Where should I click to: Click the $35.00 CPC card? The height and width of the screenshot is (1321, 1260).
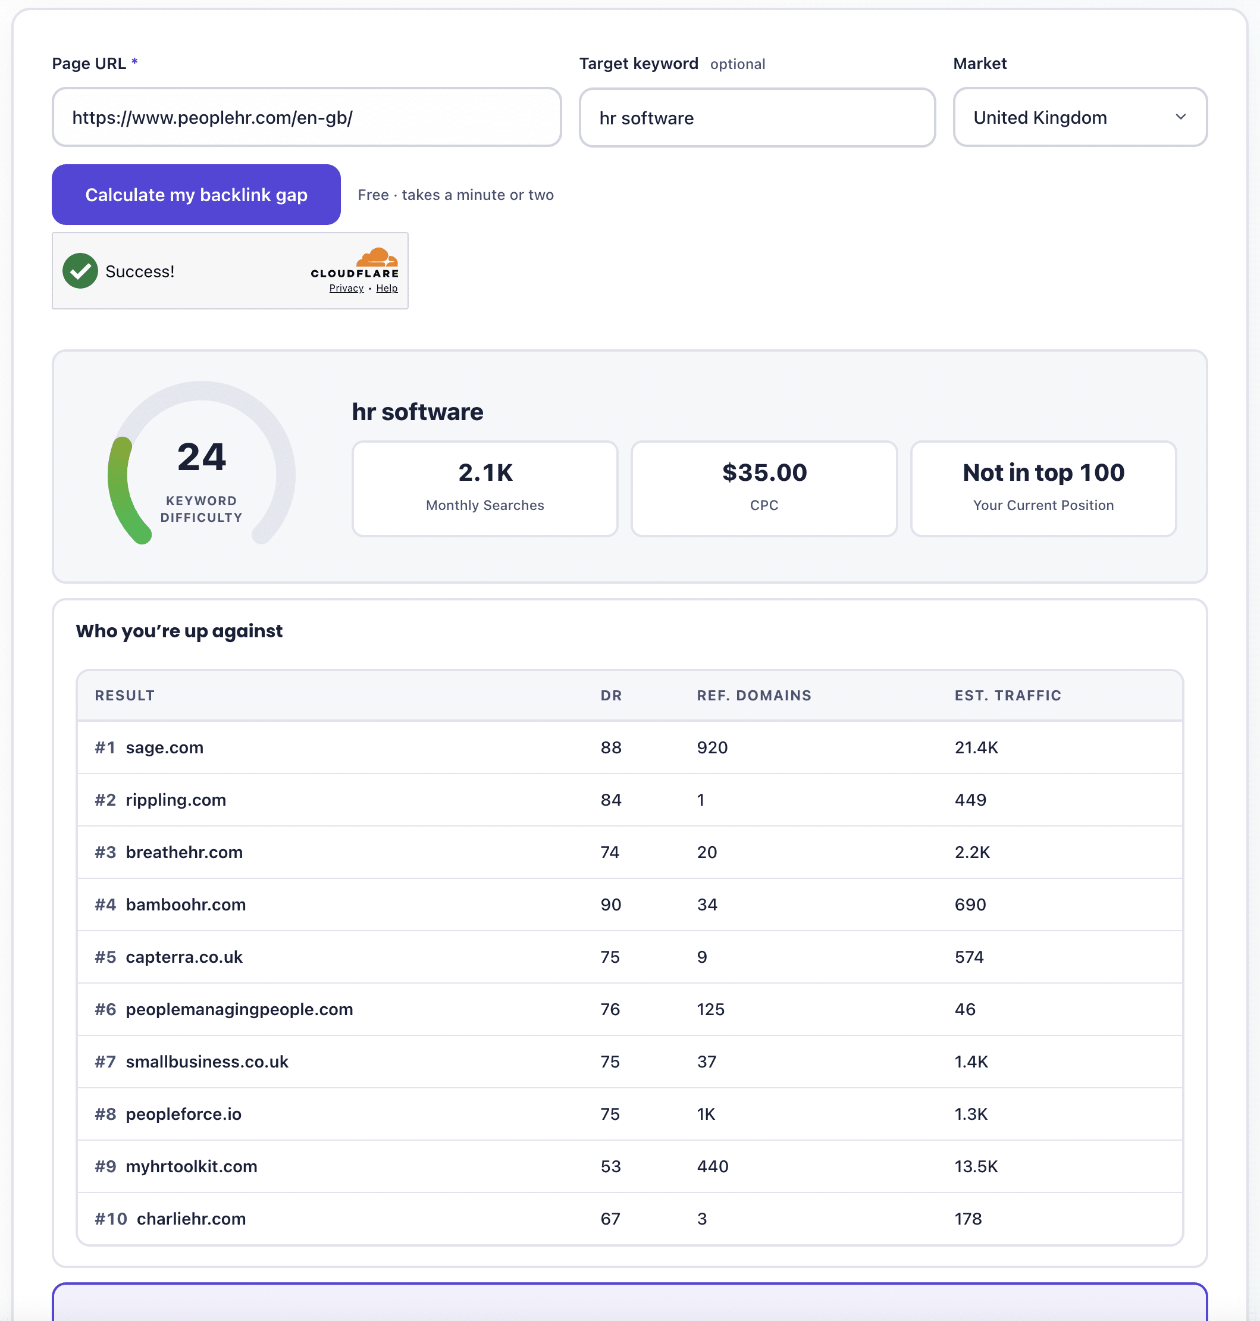764,489
